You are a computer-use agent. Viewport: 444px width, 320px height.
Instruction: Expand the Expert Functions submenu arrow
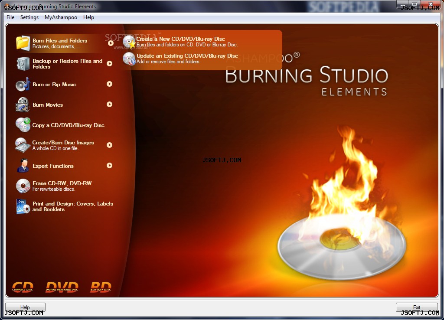coord(110,165)
